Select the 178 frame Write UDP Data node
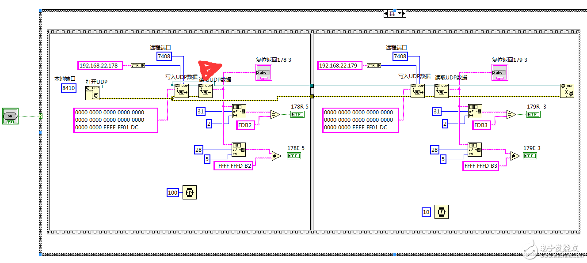587x263 pixels. pyautogui.click(x=181, y=90)
